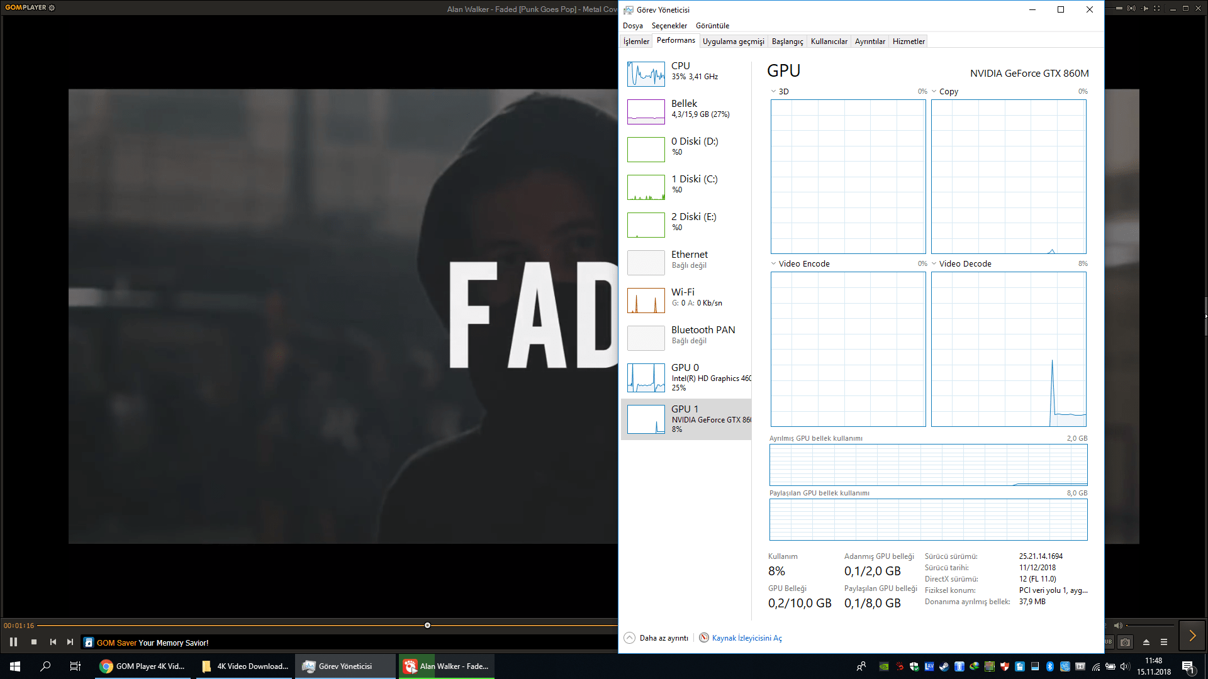Open taskbar search icon
This screenshot has width=1208, height=679.
[x=45, y=666]
